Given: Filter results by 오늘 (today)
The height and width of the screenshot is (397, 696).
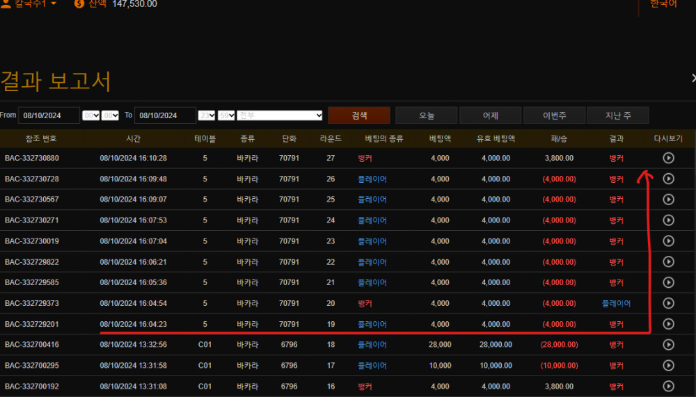Looking at the screenshot, I should (426, 115).
